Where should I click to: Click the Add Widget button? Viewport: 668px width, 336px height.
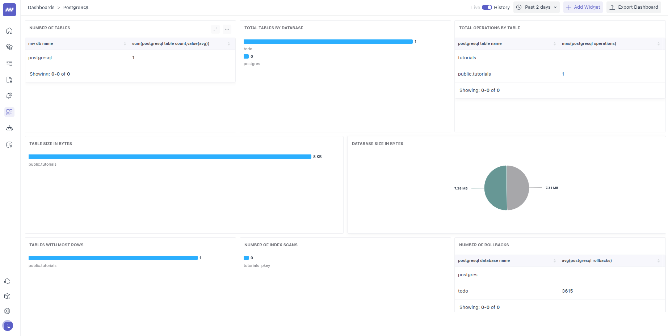[583, 7]
